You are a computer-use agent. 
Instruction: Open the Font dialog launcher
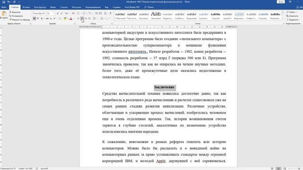pos(75,24)
